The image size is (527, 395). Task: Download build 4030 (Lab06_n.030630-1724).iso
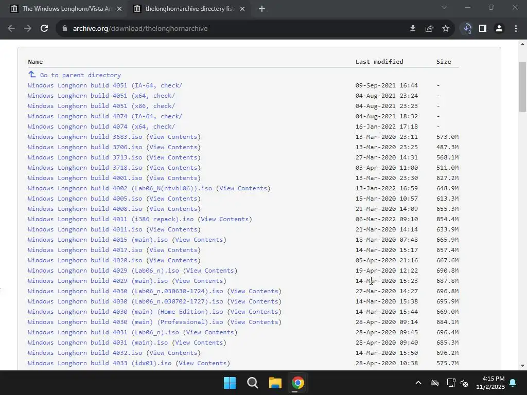pyautogui.click(x=126, y=291)
